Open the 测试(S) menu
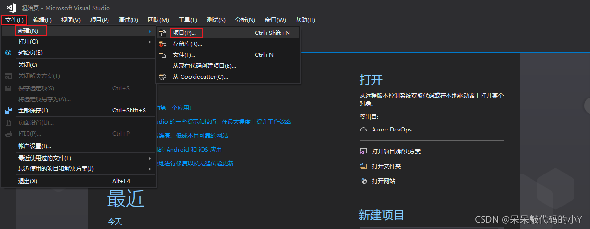The image size is (590, 229). pos(216,20)
